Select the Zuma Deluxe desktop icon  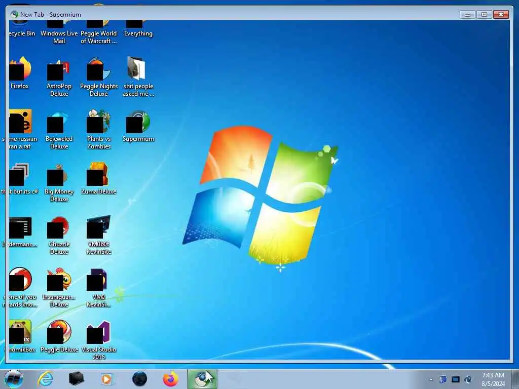pyautogui.click(x=99, y=179)
